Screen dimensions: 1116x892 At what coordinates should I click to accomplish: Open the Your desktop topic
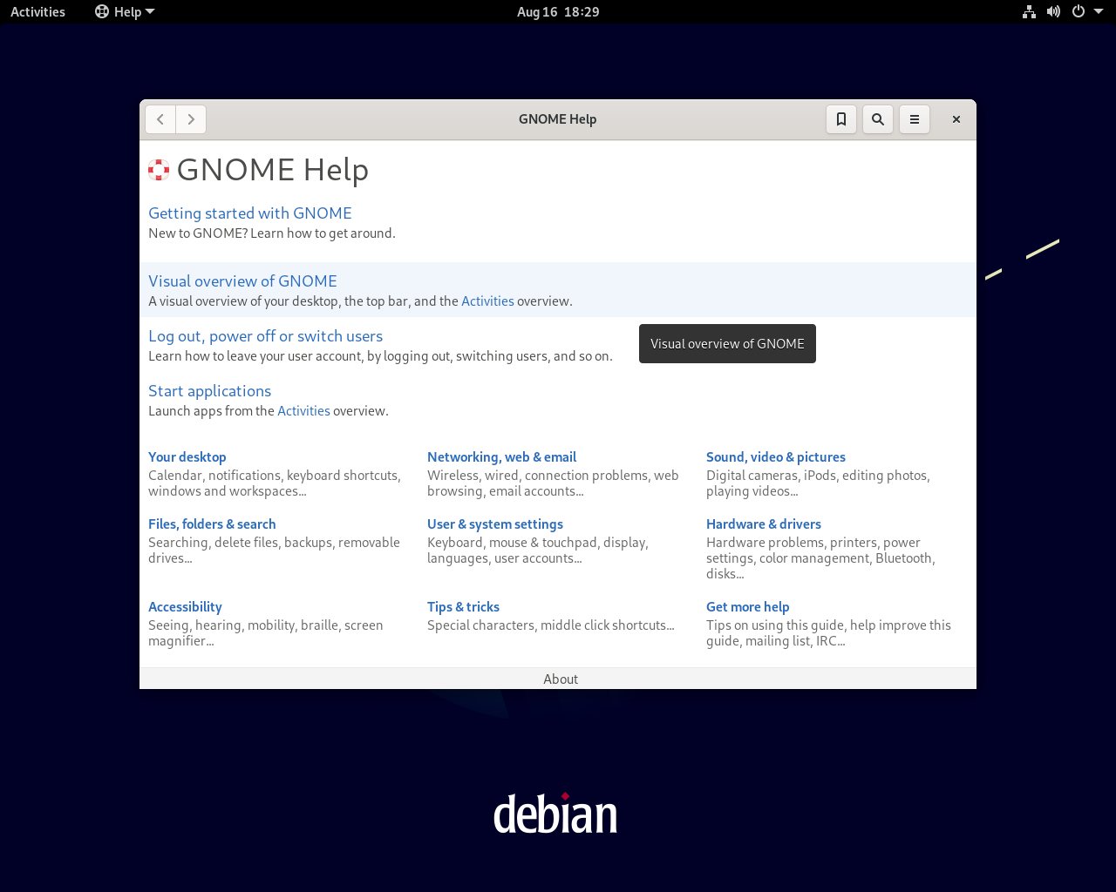(x=187, y=457)
